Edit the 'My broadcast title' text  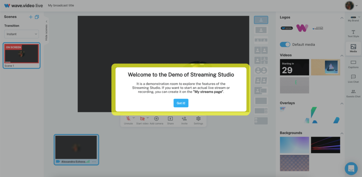[61, 6]
